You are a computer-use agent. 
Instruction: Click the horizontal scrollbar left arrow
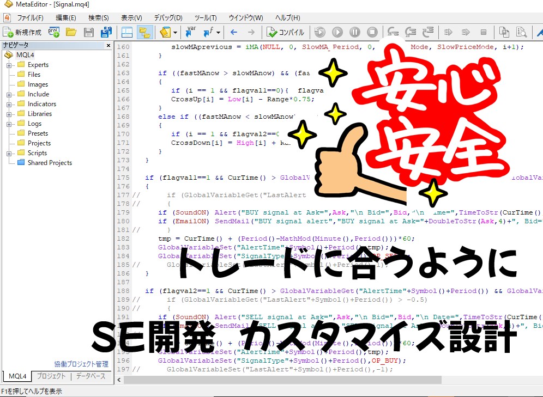119,380
